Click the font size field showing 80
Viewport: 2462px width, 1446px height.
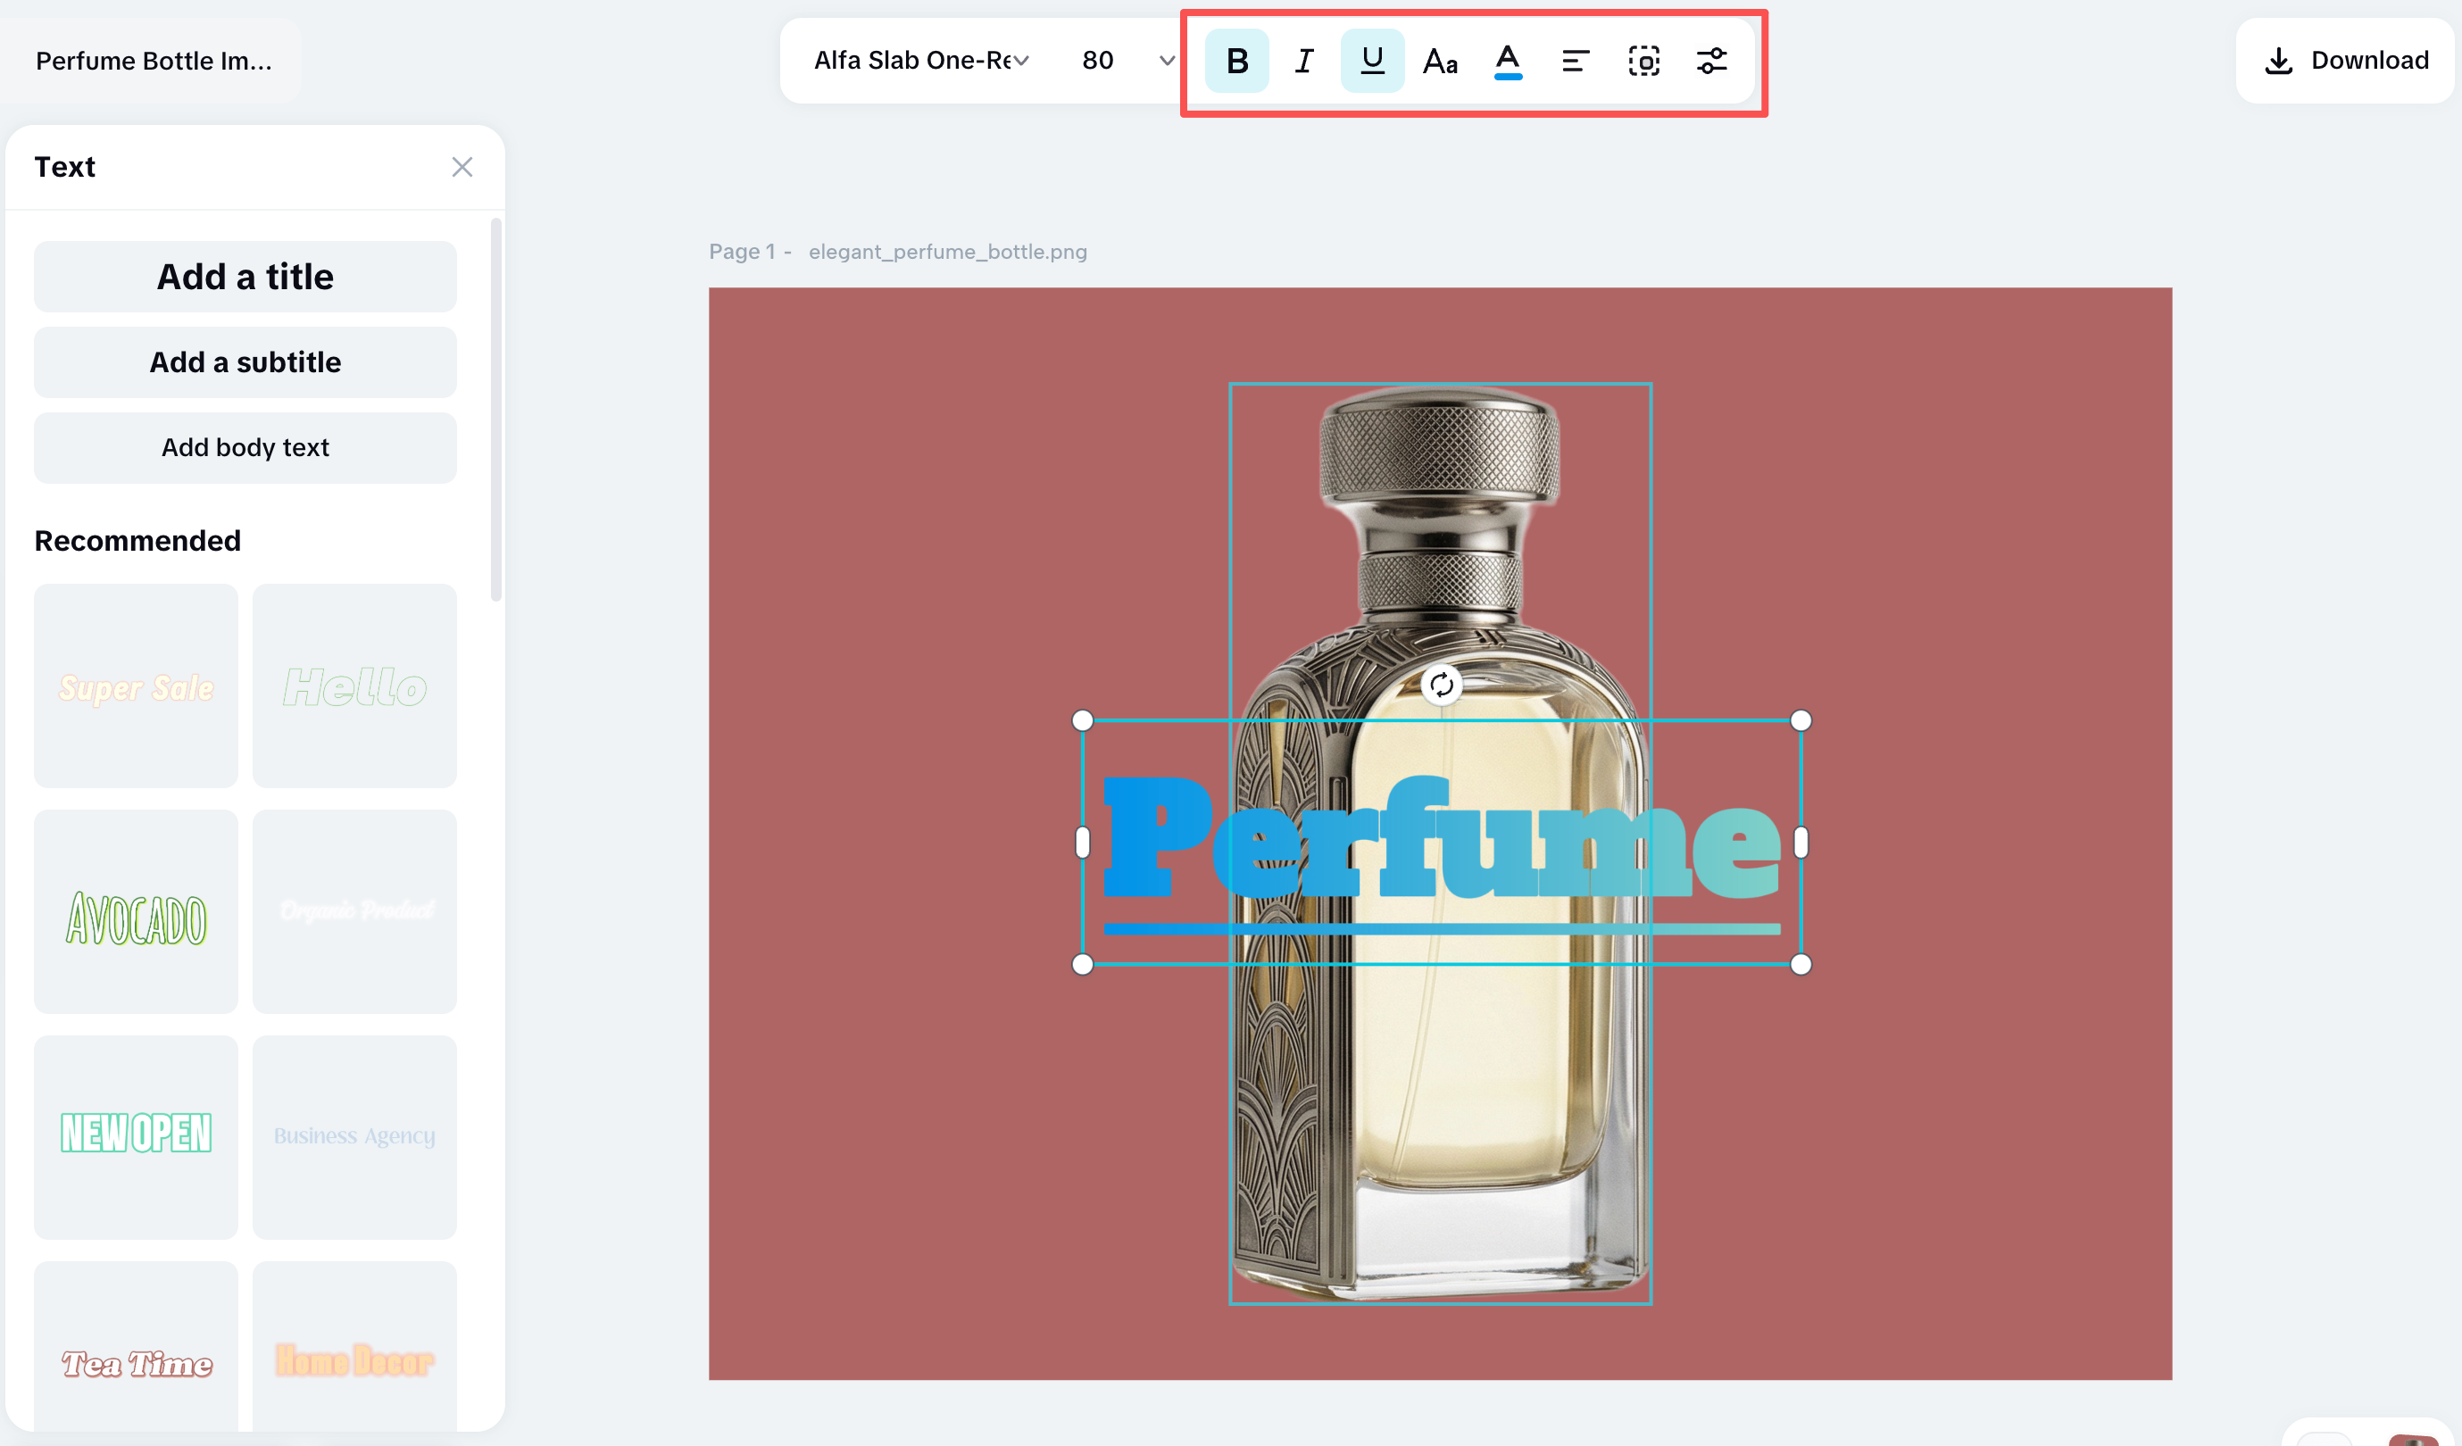[x=1098, y=61]
